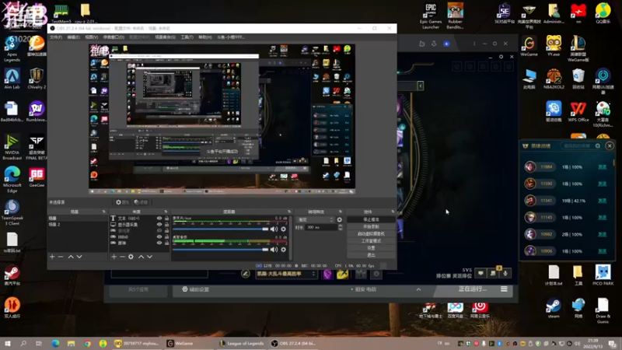Open the WPS Office desktop icon
The height and width of the screenshot is (350, 622).
tap(578, 112)
